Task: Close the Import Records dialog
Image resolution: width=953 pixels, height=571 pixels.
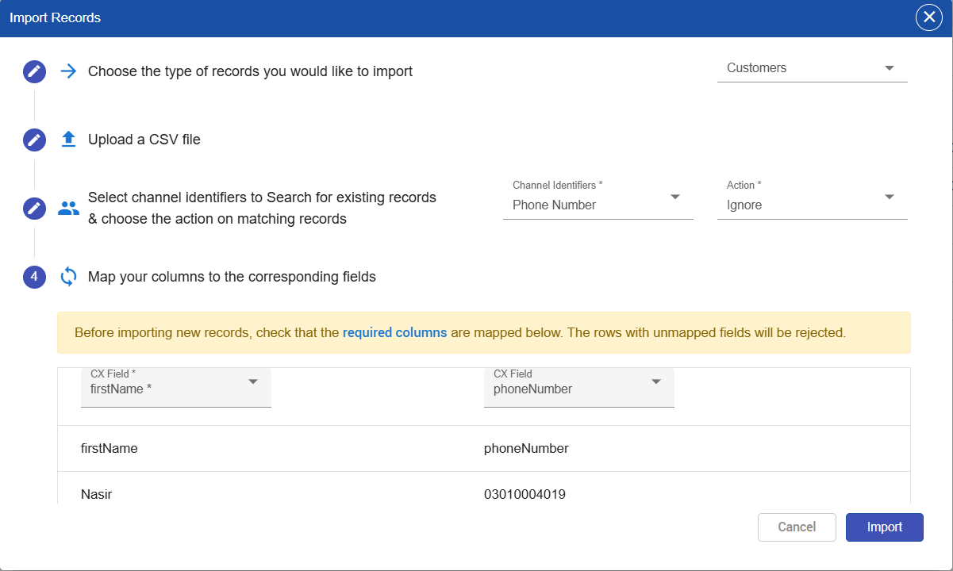Action: 929,17
